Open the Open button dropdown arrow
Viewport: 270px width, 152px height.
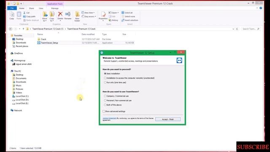(118, 13)
